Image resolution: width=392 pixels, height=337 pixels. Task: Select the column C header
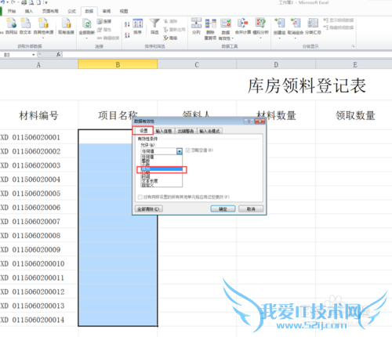(x=197, y=64)
